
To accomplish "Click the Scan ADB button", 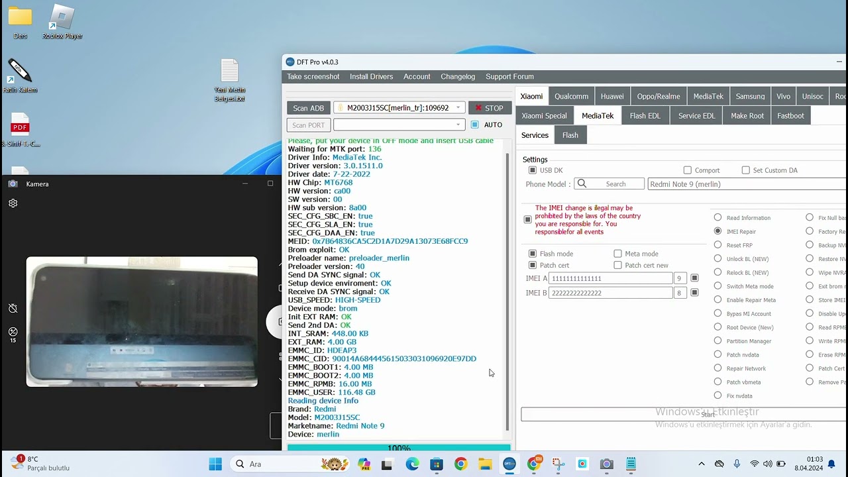I will pos(309,108).
